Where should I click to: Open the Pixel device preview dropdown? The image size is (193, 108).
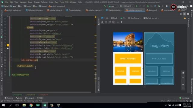[x=115, y=18]
